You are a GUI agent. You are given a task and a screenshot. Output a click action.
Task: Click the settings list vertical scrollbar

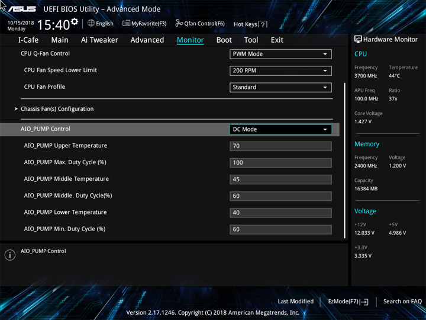(x=345, y=161)
